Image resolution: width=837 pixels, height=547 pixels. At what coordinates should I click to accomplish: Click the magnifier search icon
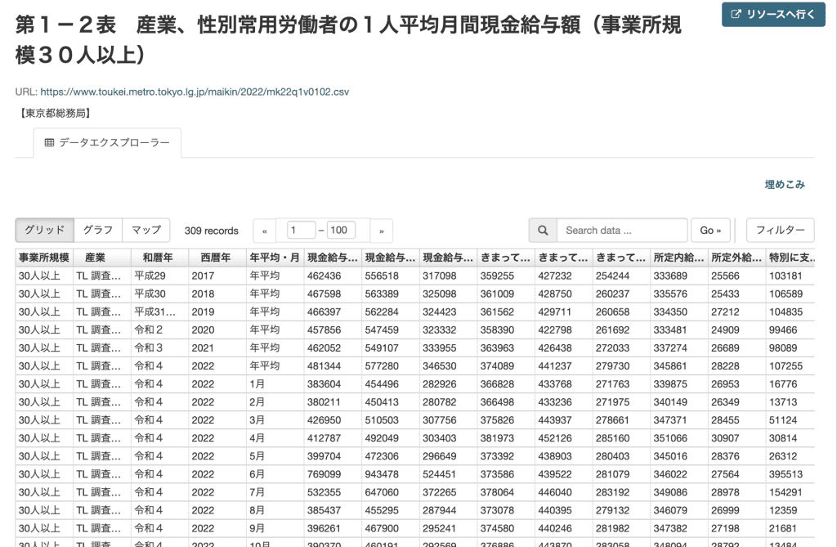click(543, 231)
